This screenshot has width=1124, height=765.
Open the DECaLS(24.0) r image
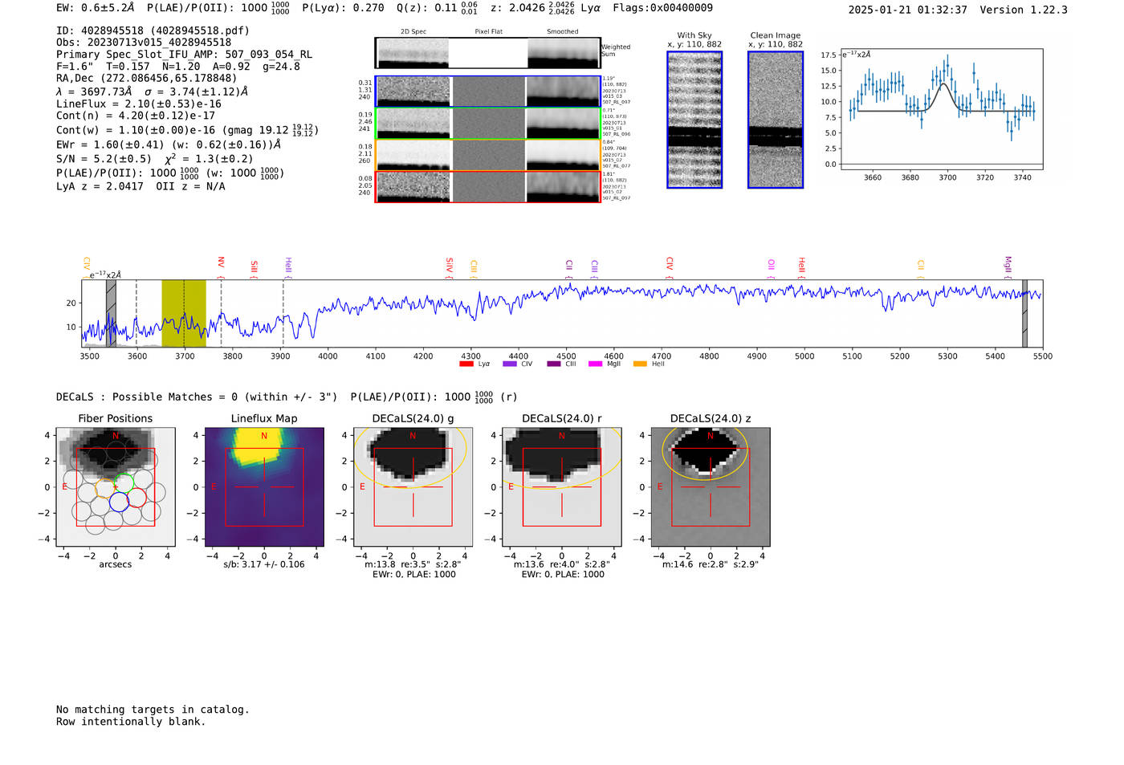pos(561,486)
